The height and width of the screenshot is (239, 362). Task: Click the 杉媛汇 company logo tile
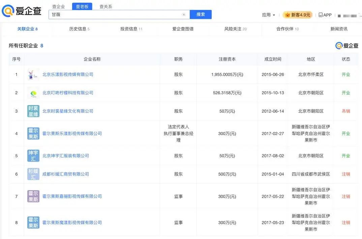pos(33,174)
